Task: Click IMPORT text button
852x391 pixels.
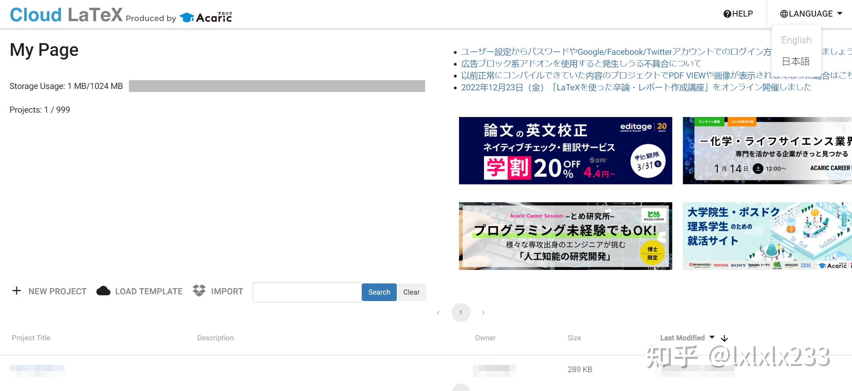Action: (227, 291)
